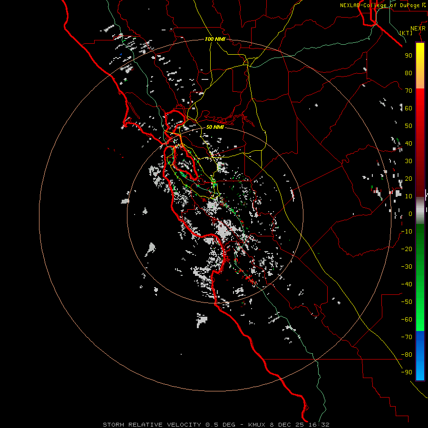The height and width of the screenshot is (428, 428).
Task: Click the "70" value on the velocity scale
Action: point(409,91)
